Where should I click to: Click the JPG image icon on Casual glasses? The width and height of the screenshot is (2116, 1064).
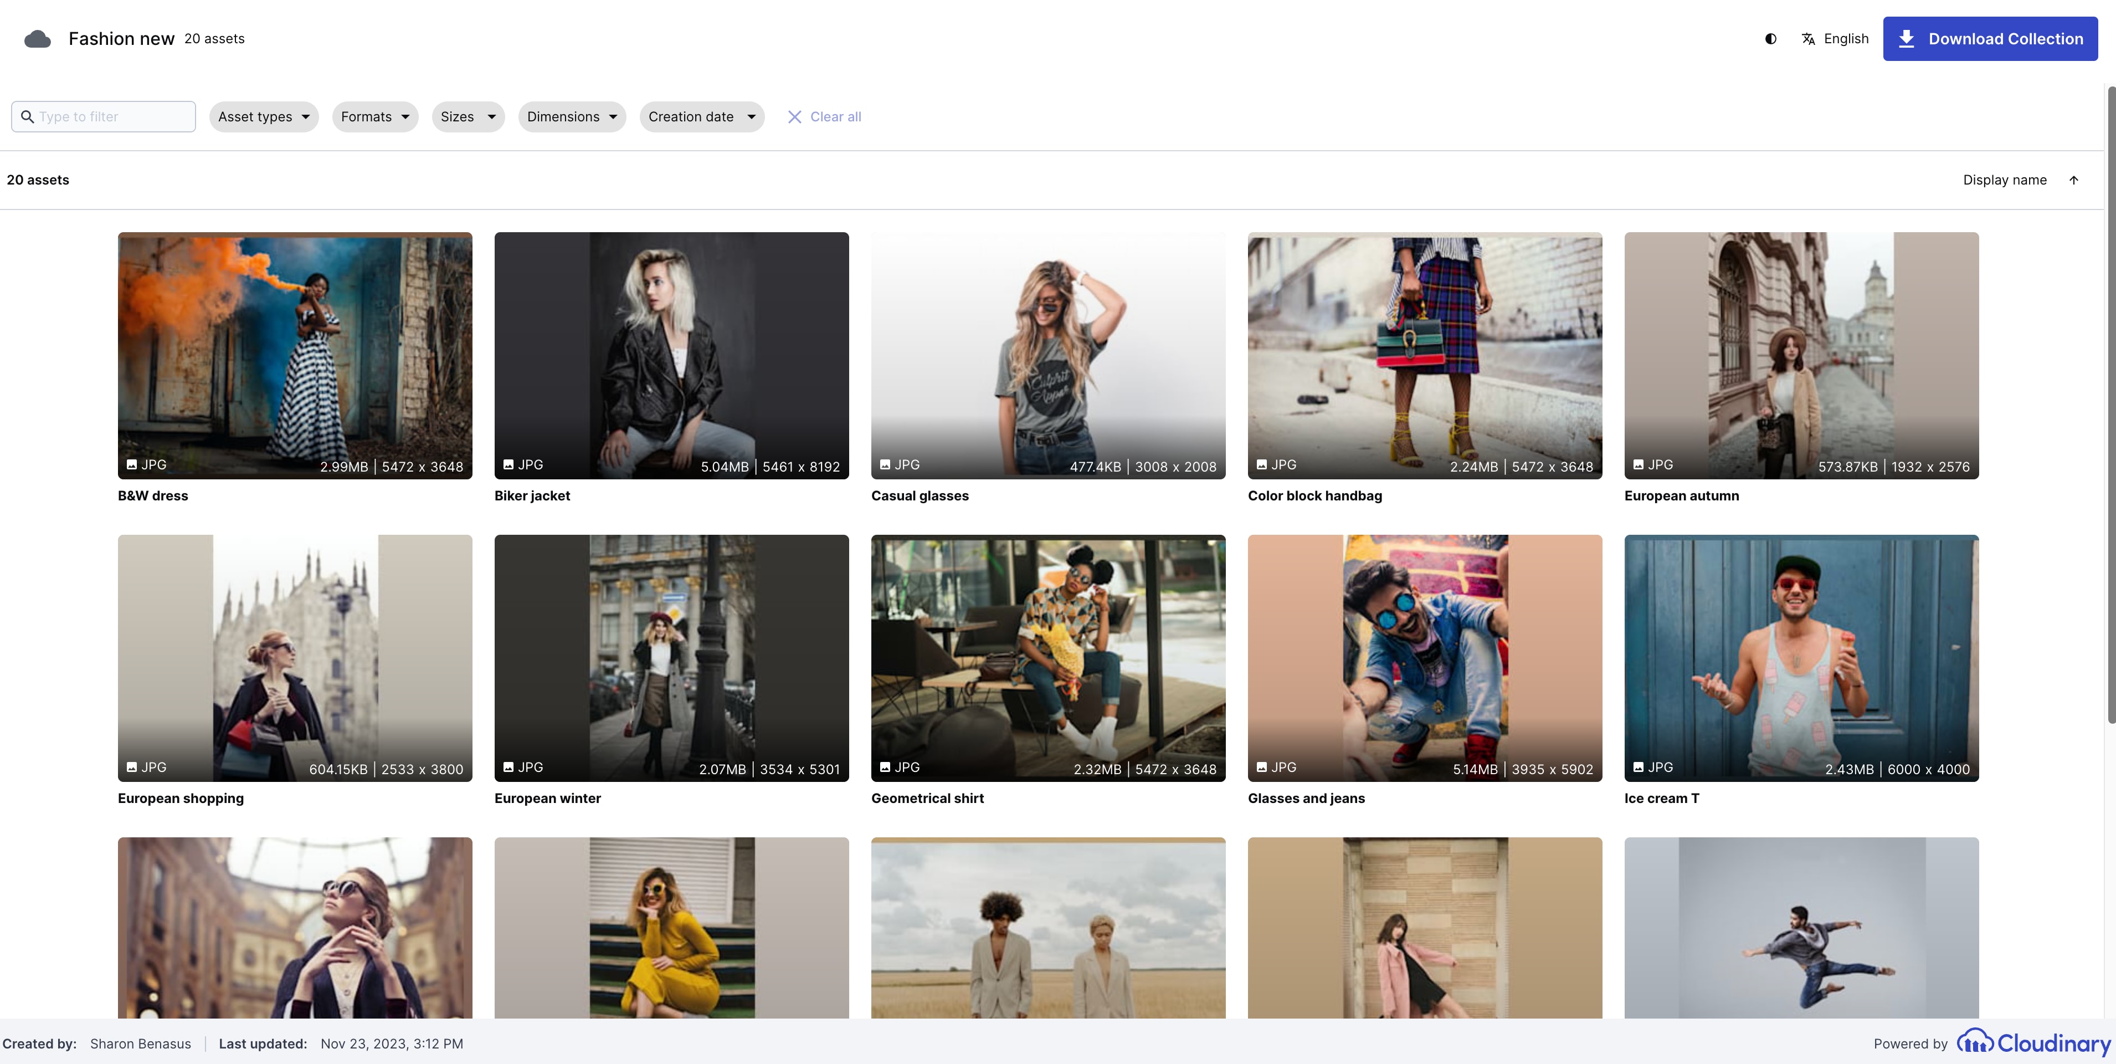coord(885,465)
